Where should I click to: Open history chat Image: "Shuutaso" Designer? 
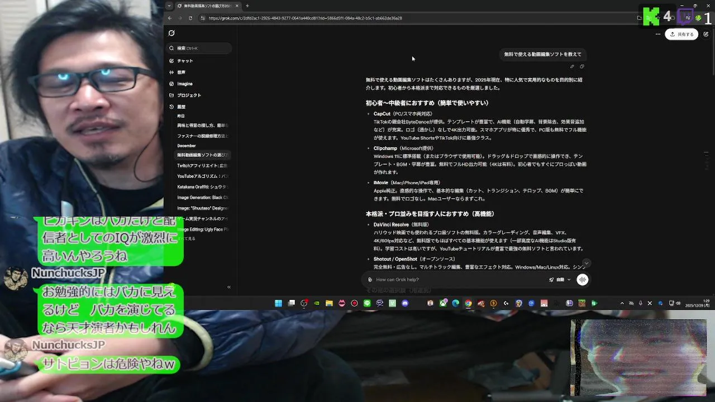point(203,208)
